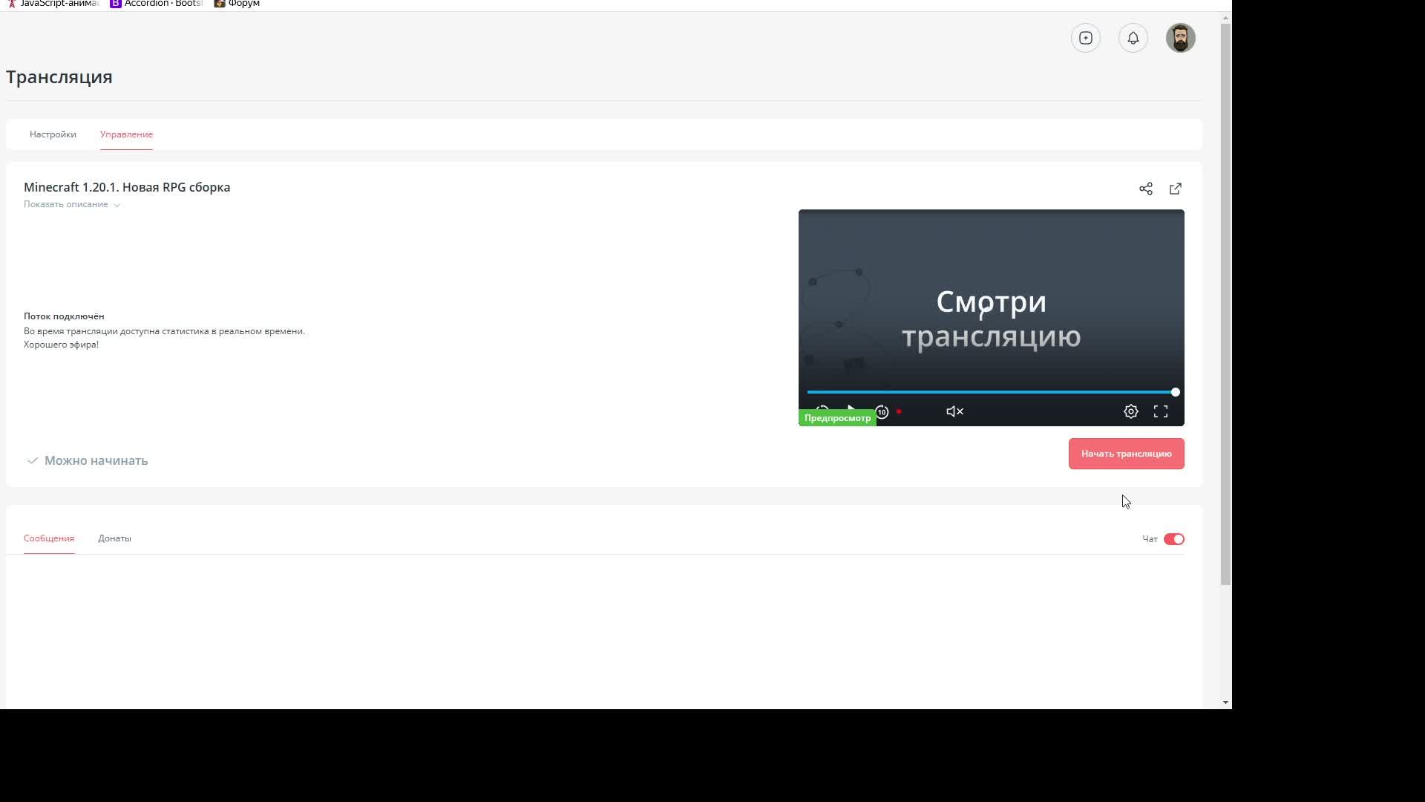
Task: Mute audio in stream preview
Action: pos(954,411)
